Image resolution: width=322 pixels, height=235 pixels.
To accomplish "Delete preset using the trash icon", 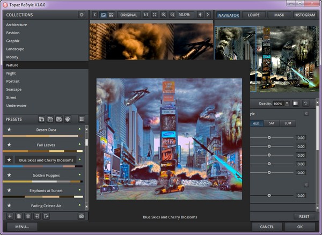I will (x=28, y=216).
